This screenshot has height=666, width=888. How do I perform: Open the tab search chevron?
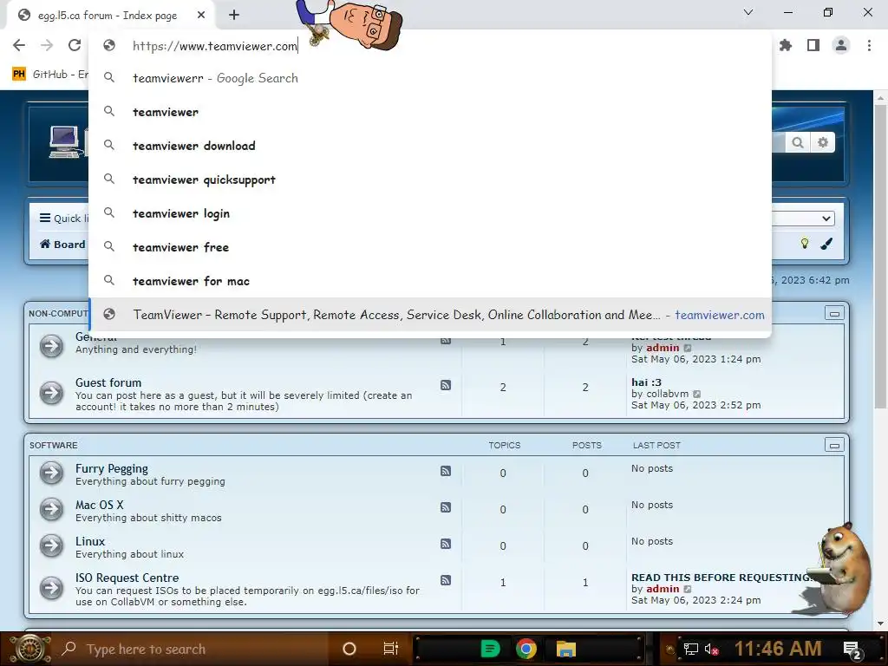[748, 12]
